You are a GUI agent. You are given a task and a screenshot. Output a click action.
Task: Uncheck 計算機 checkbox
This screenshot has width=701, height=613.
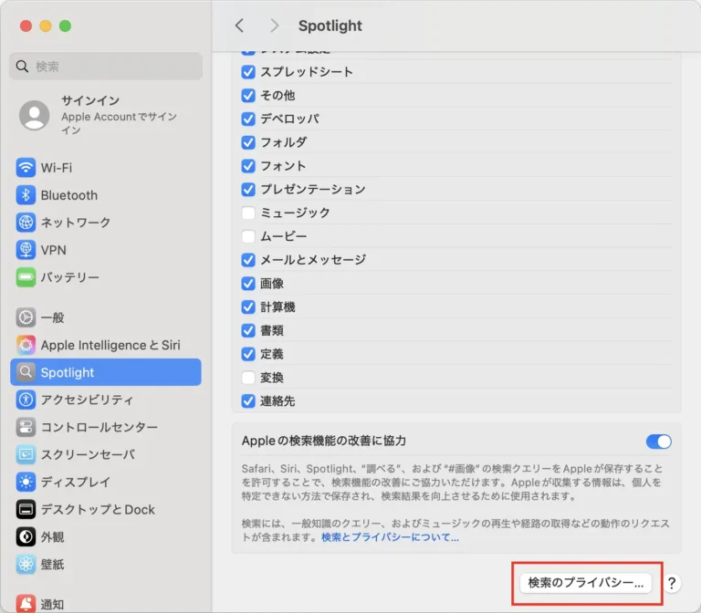click(x=248, y=306)
